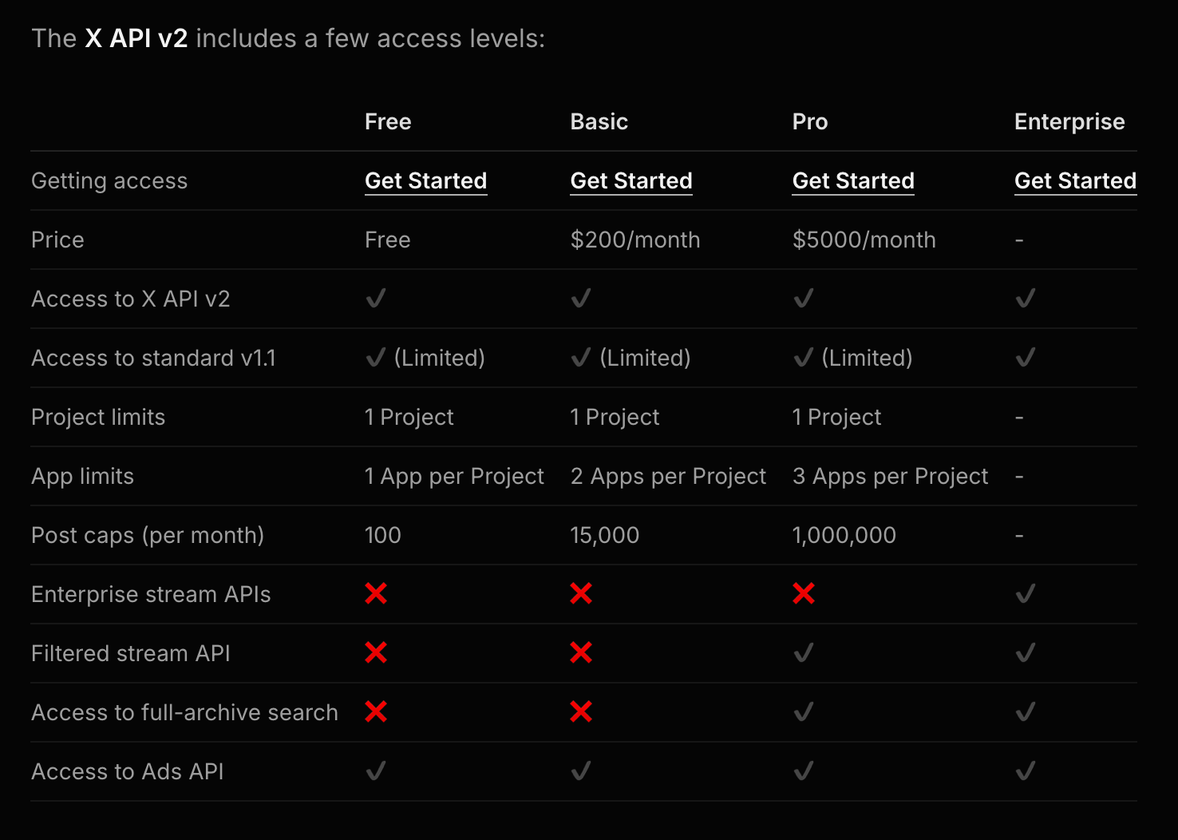Click checkmark for Pro Filtered stream API

tap(804, 652)
